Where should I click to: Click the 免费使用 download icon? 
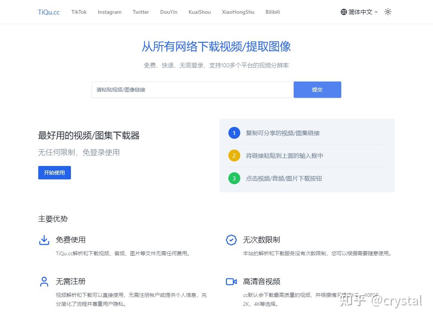44,240
